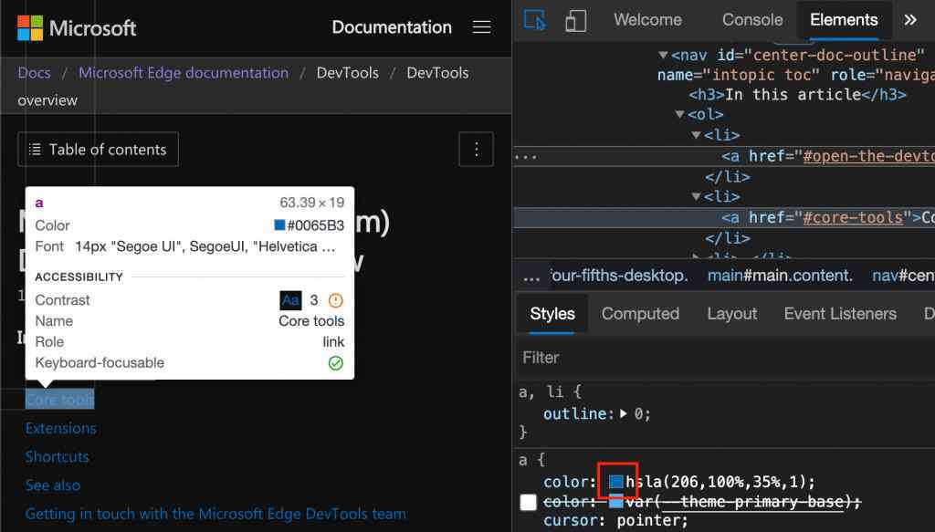
Task: Show more DevTools tabs chevron
Action: 910,20
